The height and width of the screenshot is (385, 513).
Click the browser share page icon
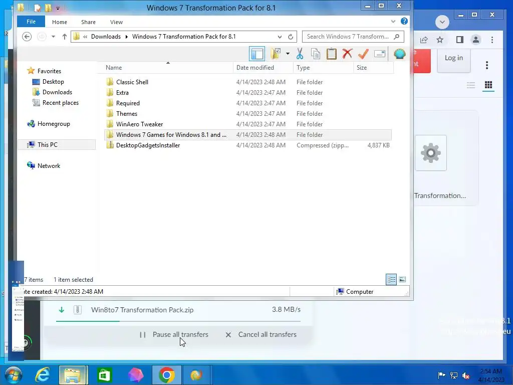click(424, 40)
